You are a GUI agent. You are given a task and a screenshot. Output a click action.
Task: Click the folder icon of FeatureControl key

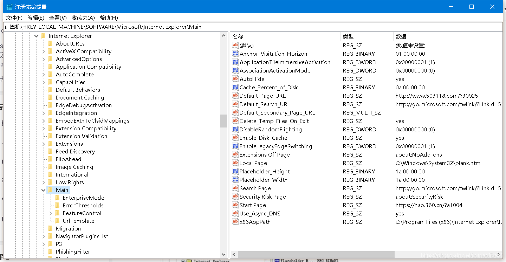58,213
